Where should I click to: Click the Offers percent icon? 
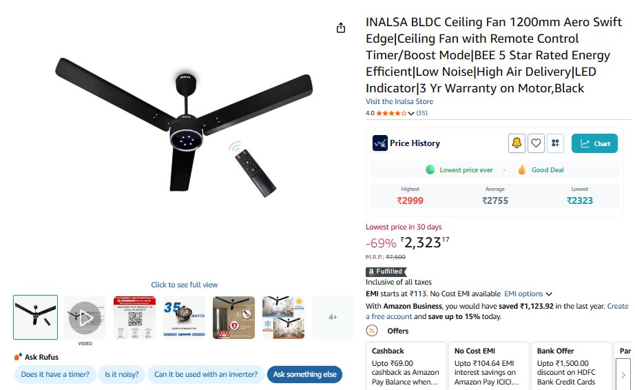[x=372, y=331]
